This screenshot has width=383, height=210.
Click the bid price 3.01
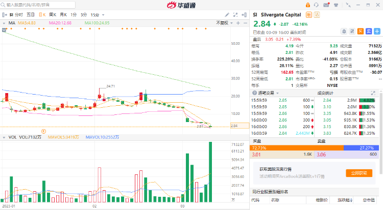pyautogui.click(x=256, y=155)
